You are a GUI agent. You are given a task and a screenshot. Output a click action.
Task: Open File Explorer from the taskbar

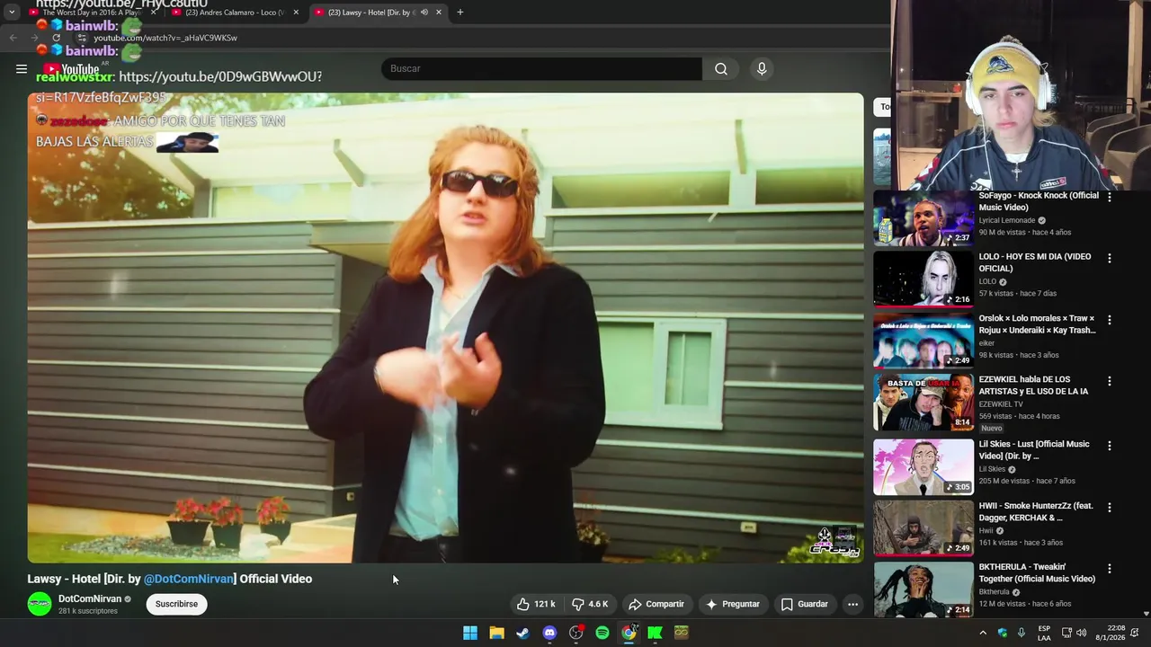click(496, 633)
